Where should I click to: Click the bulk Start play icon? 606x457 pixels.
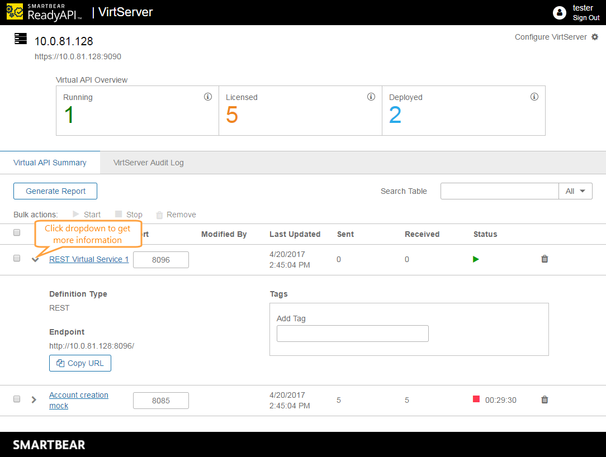coord(76,214)
